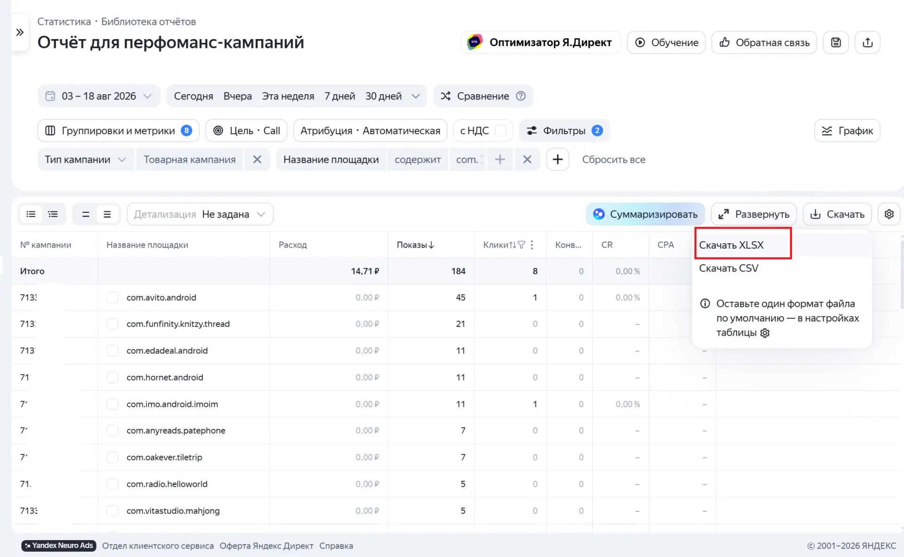The height and width of the screenshot is (557, 904).
Task: Tick the checkbox for com.anyreads.patephone
Action: pyautogui.click(x=112, y=431)
